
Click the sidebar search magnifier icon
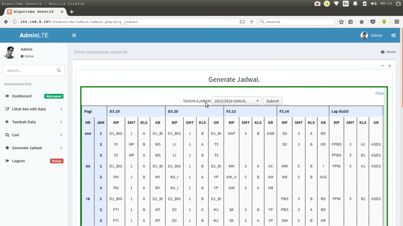pos(59,71)
